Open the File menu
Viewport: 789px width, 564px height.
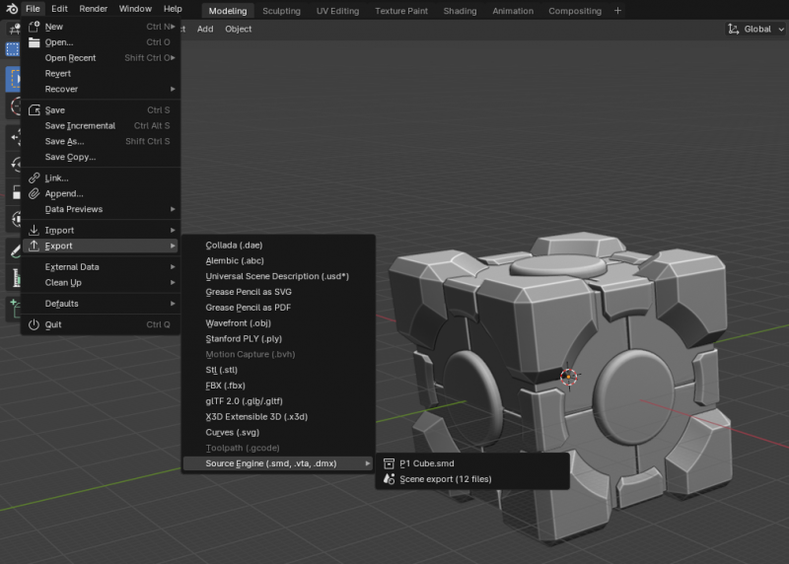[33, 9]
